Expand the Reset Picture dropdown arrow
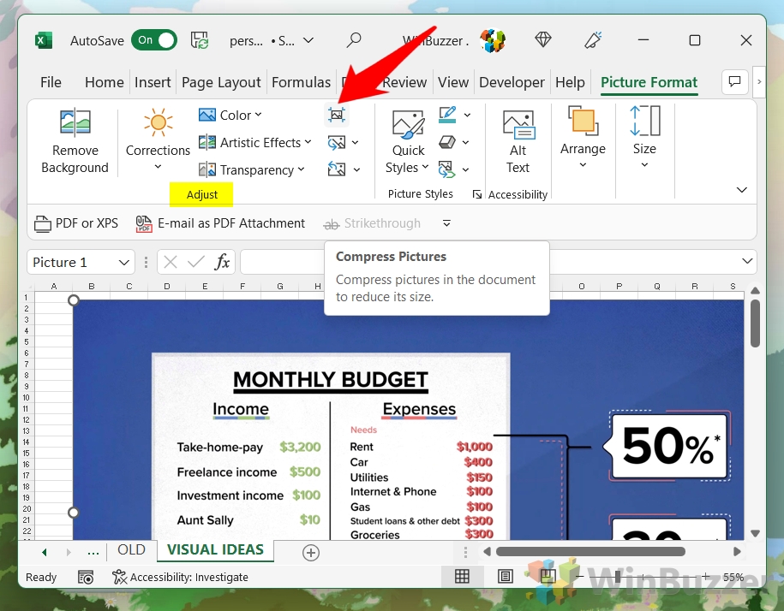 (356, 169)
